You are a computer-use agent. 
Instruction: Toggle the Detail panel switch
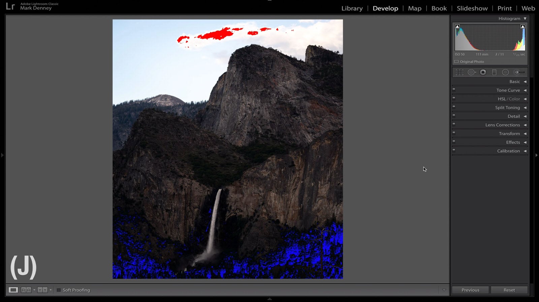[454, 116]
